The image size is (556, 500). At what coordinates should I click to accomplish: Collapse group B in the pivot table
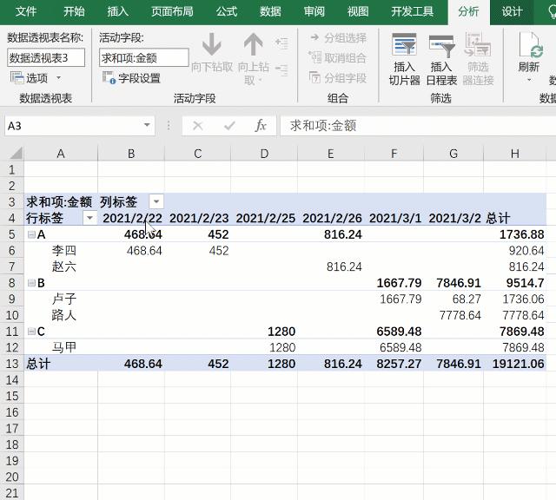[31, 283]
